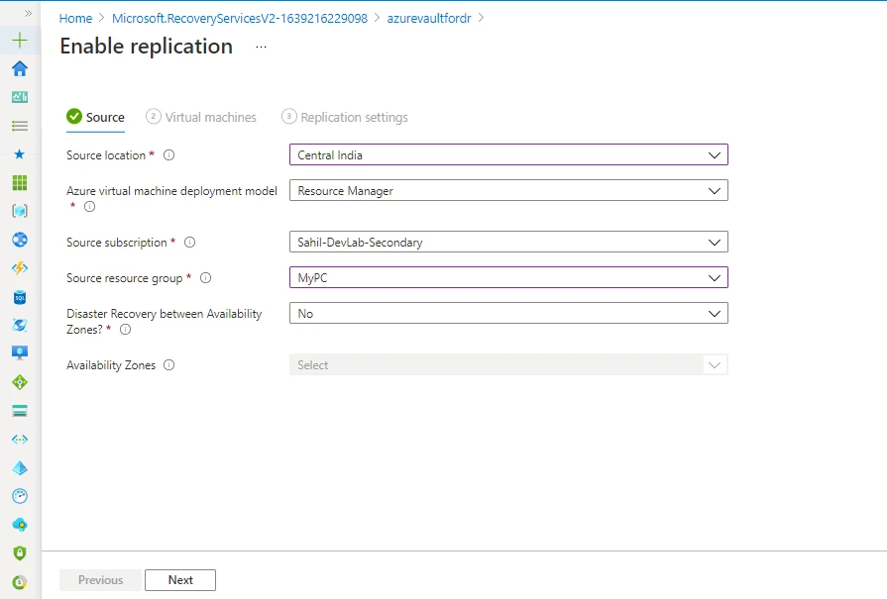The image size is (887, 599).
Task: Switch to the Virtual machines step
Action: pos(212,117)
